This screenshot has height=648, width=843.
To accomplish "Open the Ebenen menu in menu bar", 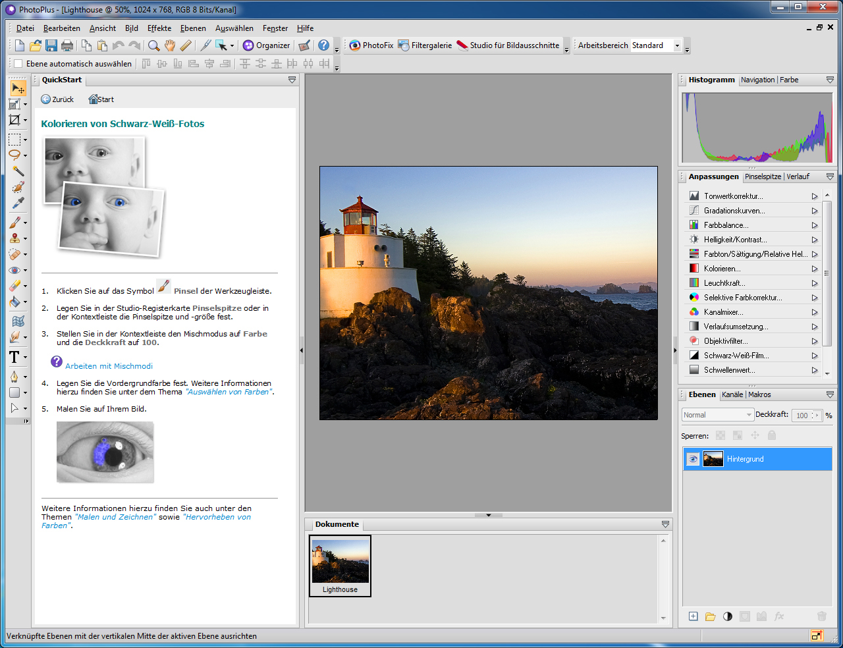I will coord(193,28).
